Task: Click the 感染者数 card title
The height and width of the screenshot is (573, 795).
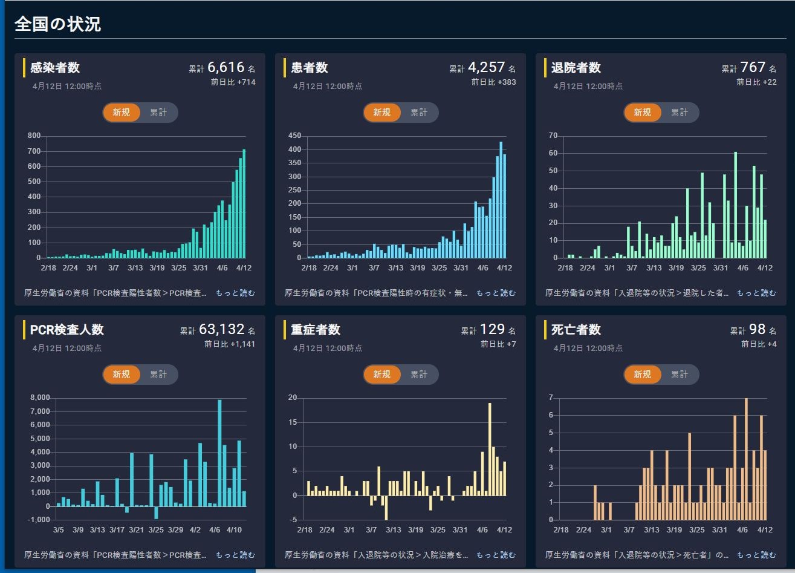Action: (x=55, y=68)
